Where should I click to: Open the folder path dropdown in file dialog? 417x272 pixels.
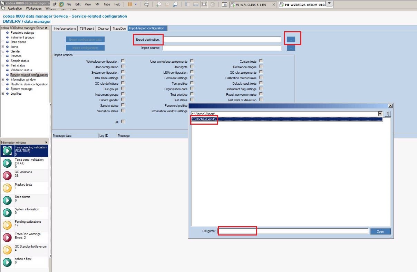tap(380, 114)
